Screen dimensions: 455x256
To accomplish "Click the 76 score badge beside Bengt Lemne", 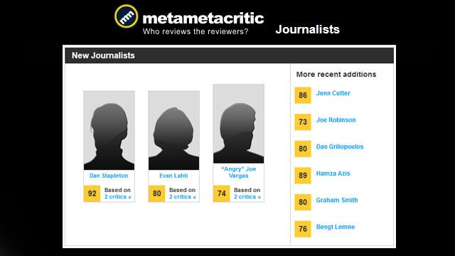I will click(303, 229).
